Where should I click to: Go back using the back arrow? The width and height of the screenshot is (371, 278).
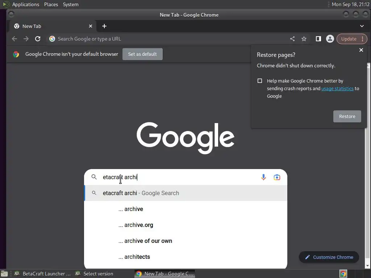(14, 39)
